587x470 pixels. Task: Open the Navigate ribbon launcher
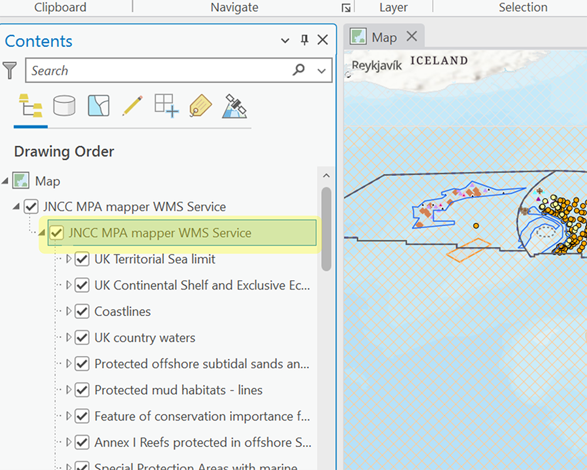coord(346,8)
